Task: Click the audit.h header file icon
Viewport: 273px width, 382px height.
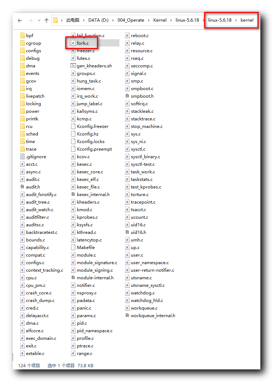Action: click(22, 187)
